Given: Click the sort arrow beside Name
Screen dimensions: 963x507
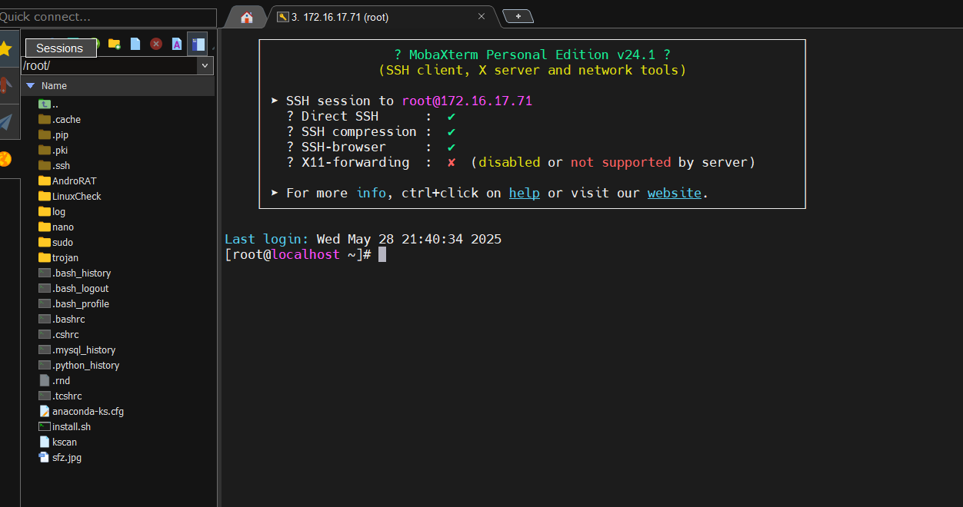Looking at the screenshot, I should tap(30, 86).
